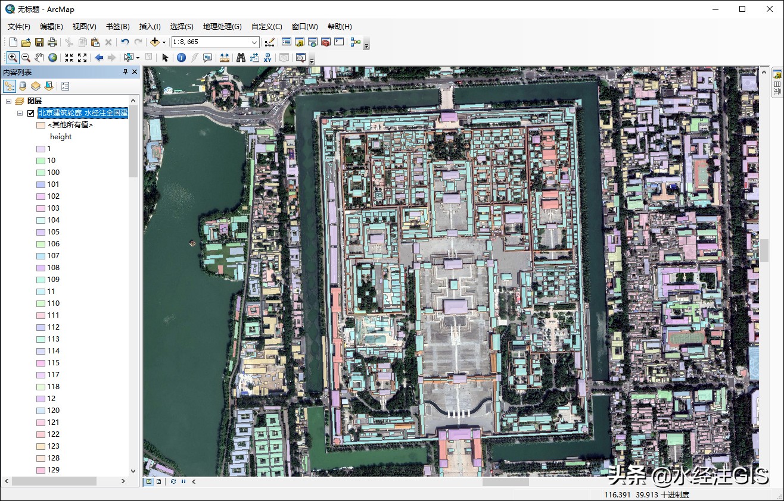Collapse the 图层 data frame node
Image resolution: width=784 pixels, height=501 pixels.
point(8,101)
